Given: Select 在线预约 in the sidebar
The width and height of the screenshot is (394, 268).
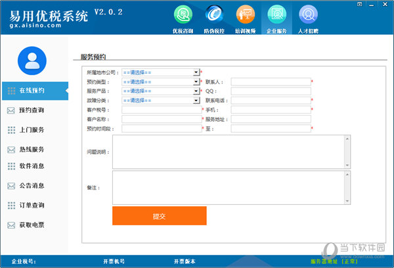Looking at the screenshot, I should pos(35,91).
